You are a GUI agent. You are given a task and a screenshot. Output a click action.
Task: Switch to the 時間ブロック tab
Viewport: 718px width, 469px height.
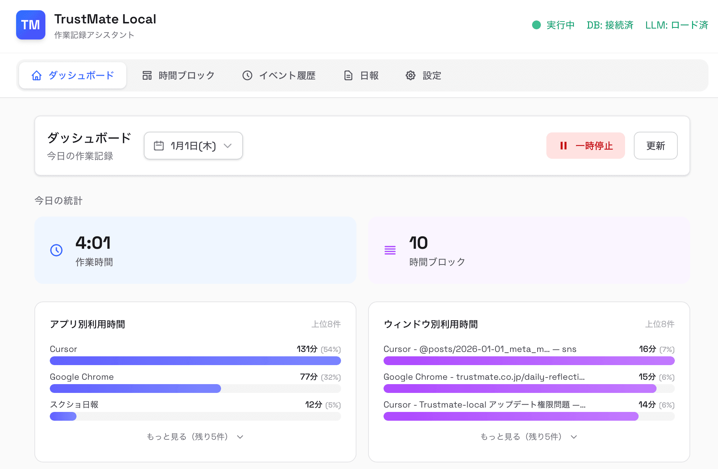[x=178, y=75]
